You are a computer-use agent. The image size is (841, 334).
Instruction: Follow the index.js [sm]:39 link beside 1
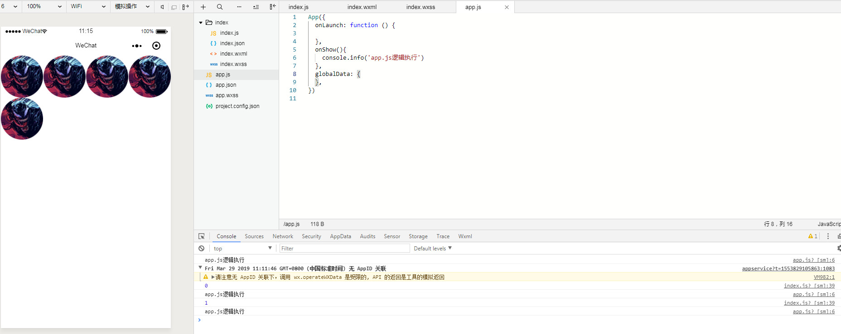809,303
